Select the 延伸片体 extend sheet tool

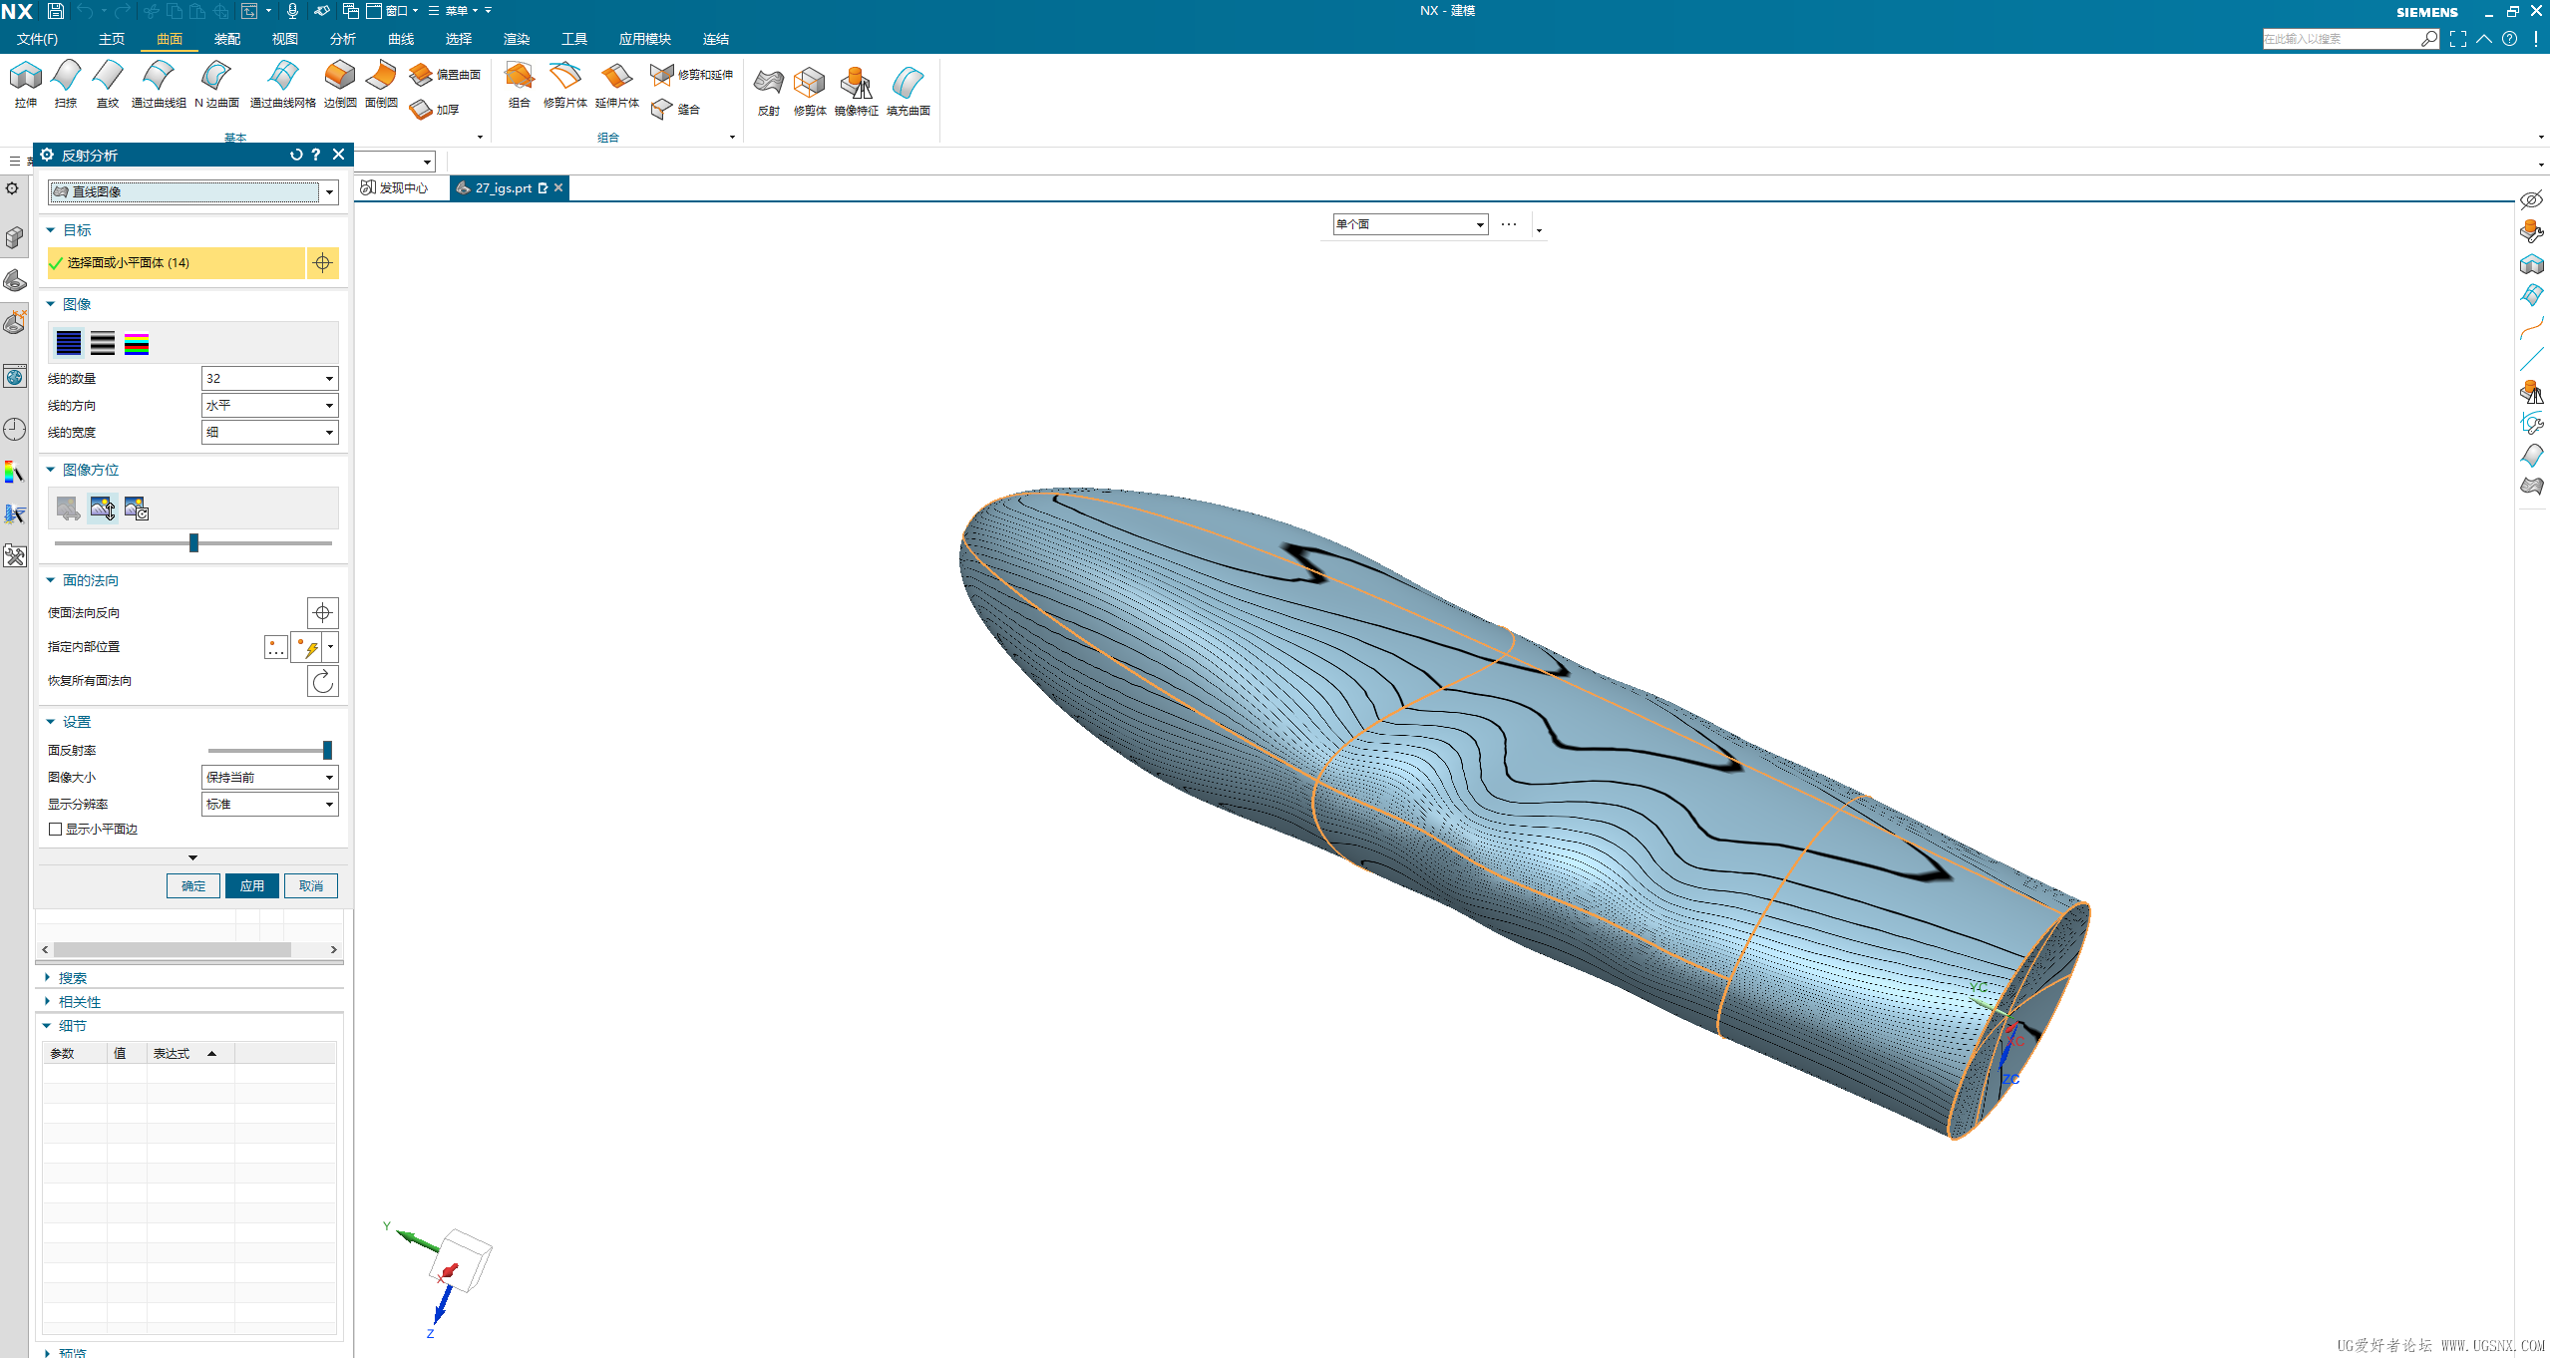click(616, 84)
